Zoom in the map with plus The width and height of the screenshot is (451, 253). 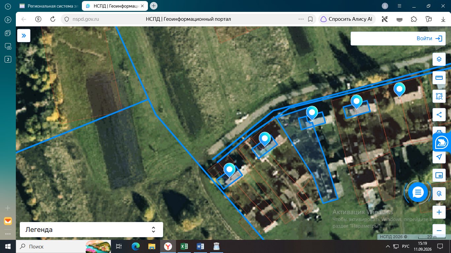(x=439, y=212)
